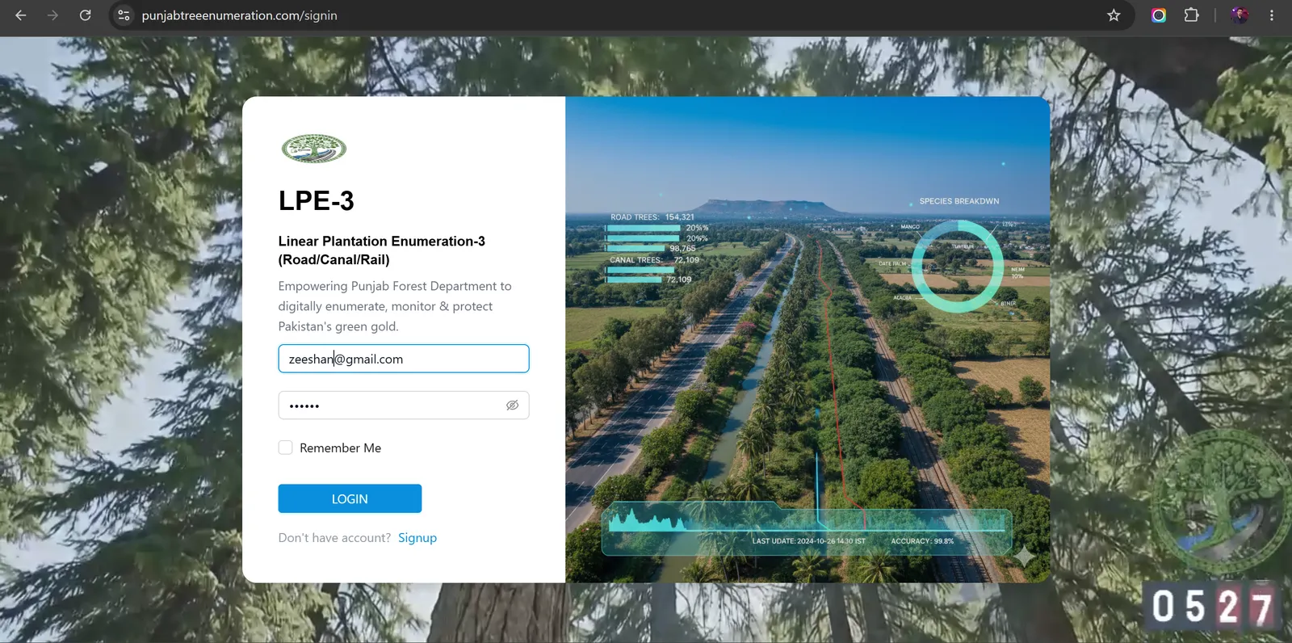Click the address bar URL punjabtreeenumeration.com/signin
Viewport: 1292px width, 643px height.
pos(240,15)
